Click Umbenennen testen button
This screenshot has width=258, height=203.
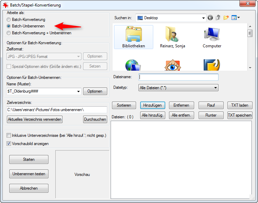pos(29,174)
